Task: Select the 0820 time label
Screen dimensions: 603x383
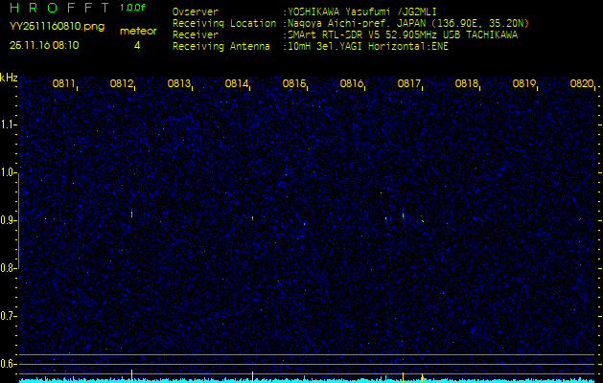Action: pyautogui.click(x=582, y=84)
